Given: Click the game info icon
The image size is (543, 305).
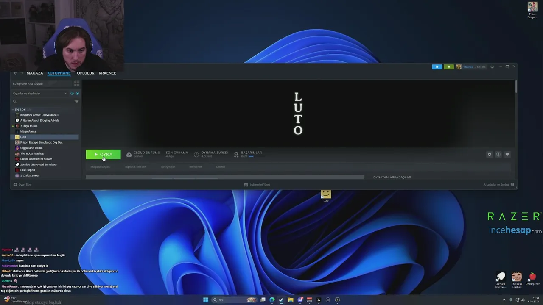Looking at the screenshot, I should pos(498,155).
